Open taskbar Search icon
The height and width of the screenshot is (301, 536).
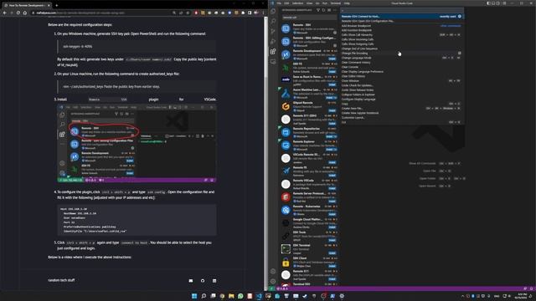(x=204, y=296)
